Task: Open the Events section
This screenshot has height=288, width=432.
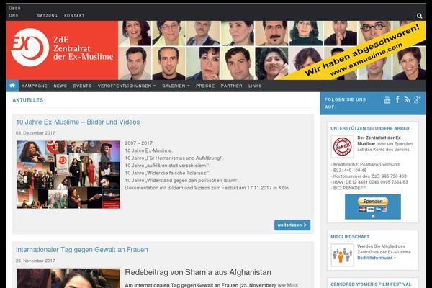Action: (x=82, y=86)
